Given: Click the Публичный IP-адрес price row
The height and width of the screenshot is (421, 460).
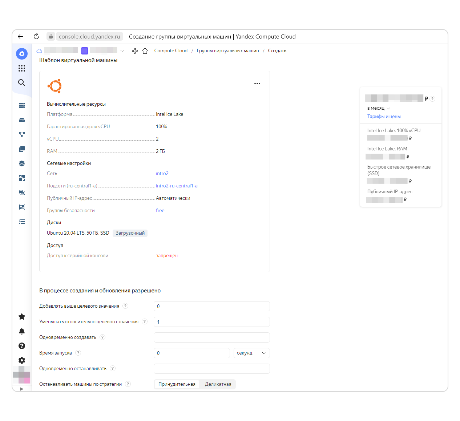Looking at the screenshot, I should (390, 192).
